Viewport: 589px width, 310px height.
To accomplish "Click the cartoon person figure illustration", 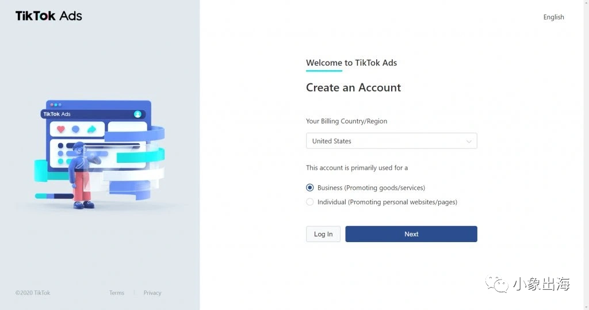I will pos(83,175).
